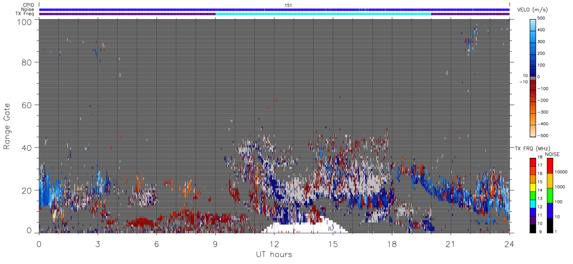The width and height of the screenshot is (573, 264).
Task: Click the x-axis tick label '21'
Action: (x=450, y=244)
